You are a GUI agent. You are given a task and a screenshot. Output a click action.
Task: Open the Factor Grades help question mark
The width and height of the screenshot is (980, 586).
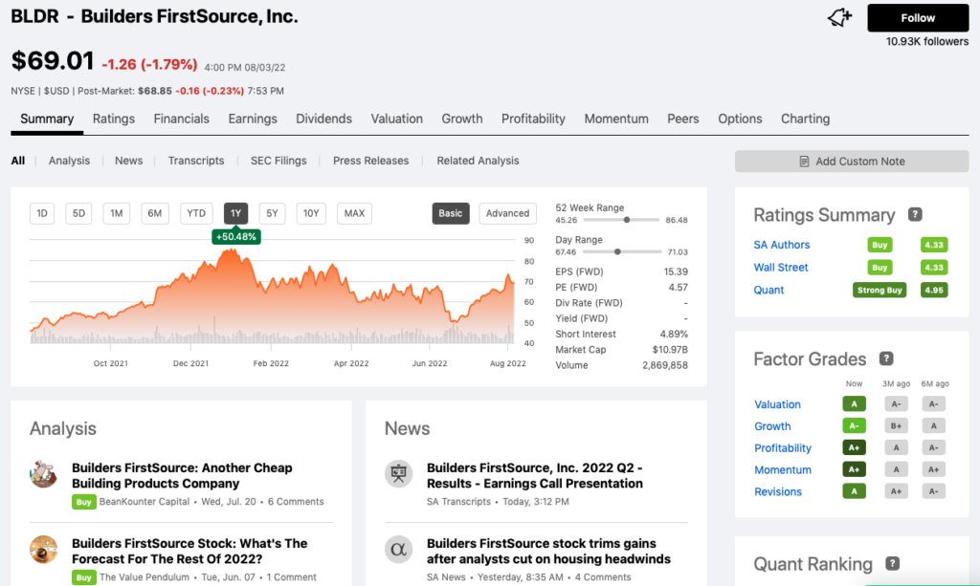[x=886, y=358]
